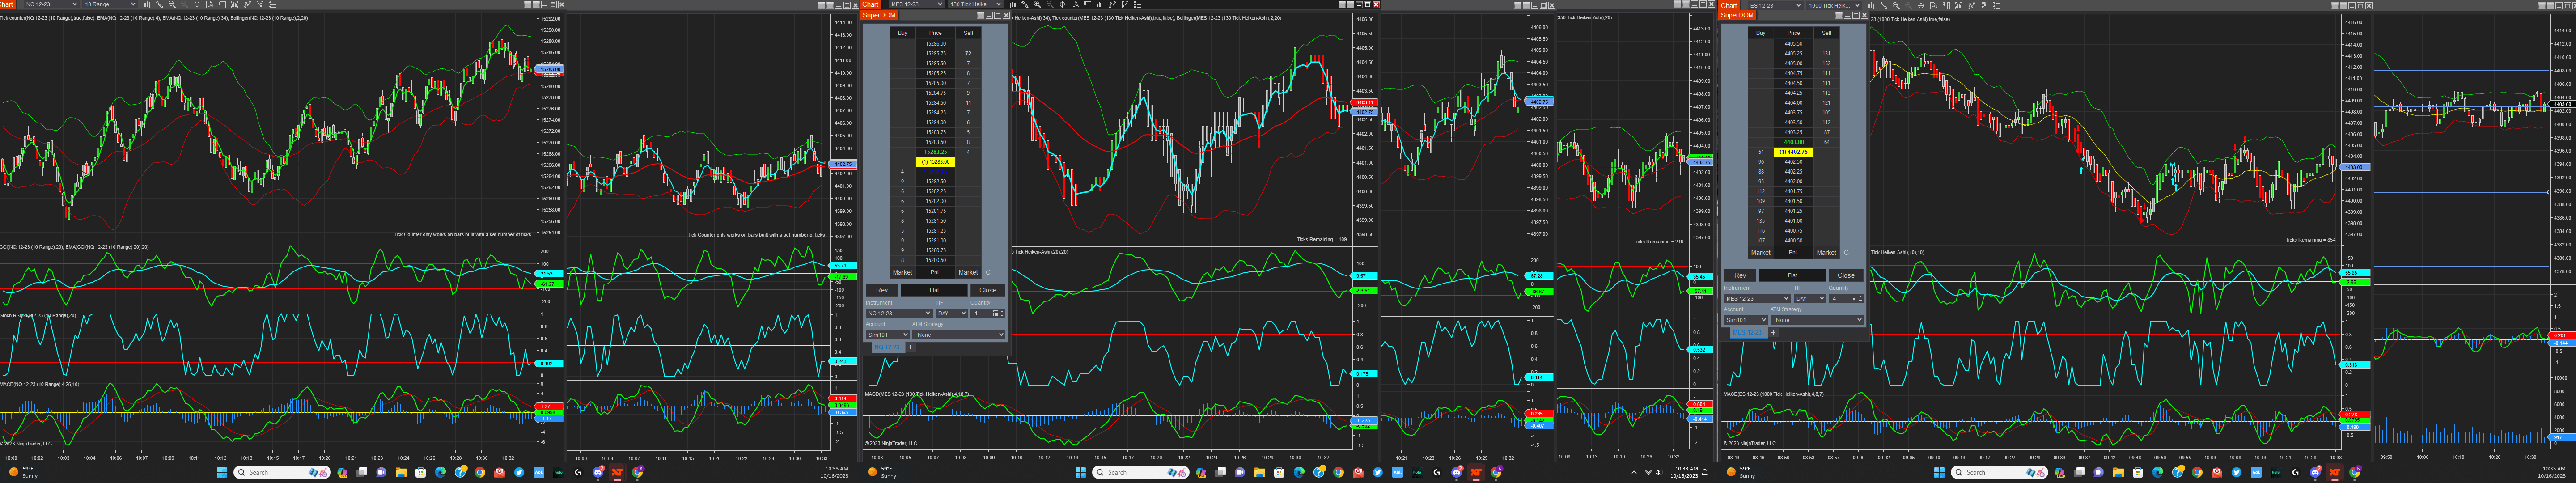Open the 1000 Tick Heiken interval dropdown
This screenshot has width=2576, height=483.
(x=1834, y=6)
